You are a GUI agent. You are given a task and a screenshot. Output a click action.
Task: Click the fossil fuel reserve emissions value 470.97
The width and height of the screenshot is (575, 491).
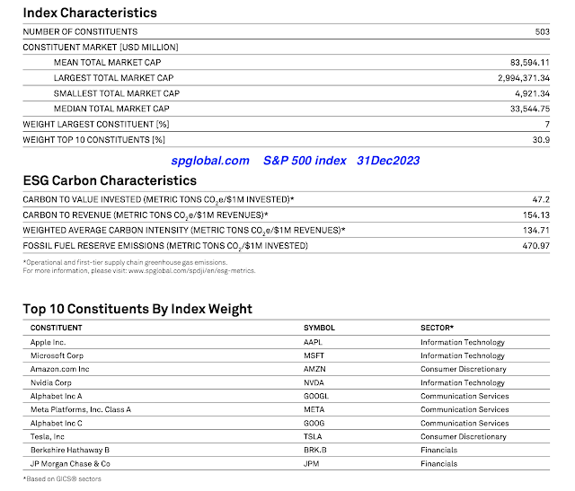(536, 245)
